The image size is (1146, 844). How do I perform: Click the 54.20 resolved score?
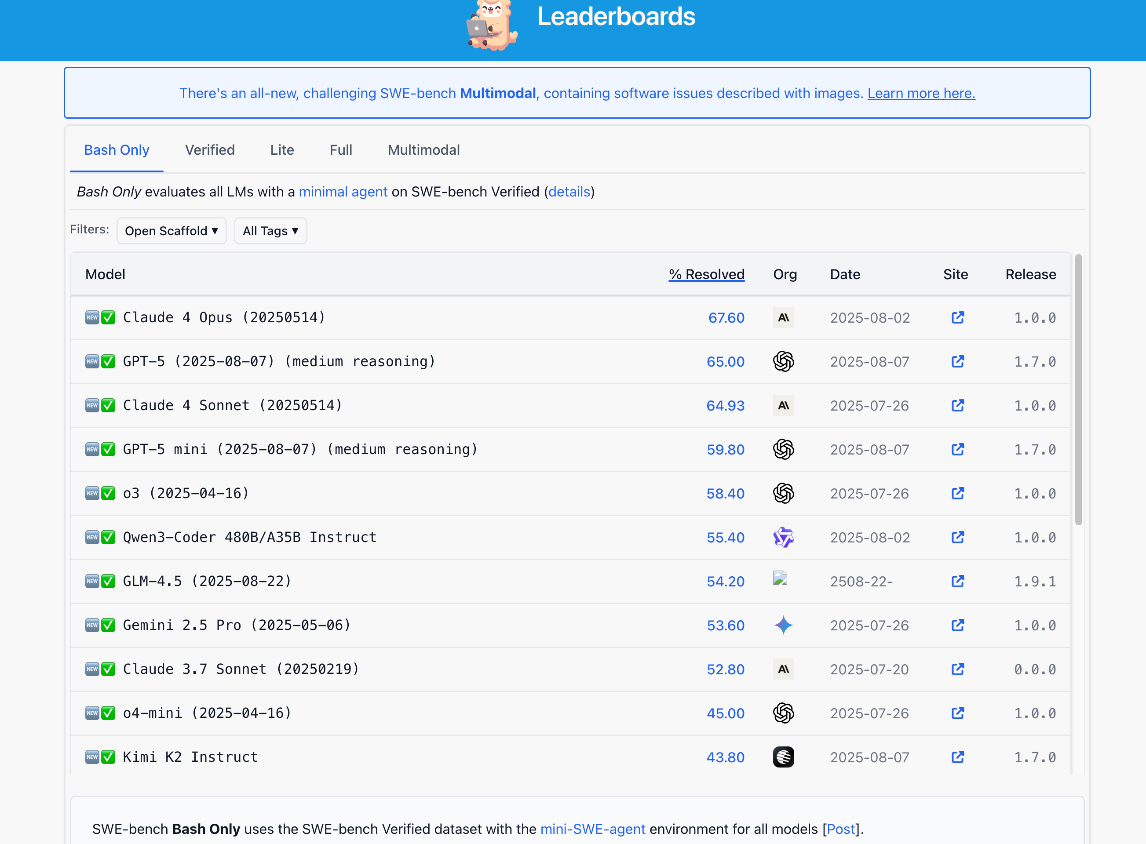725,582
